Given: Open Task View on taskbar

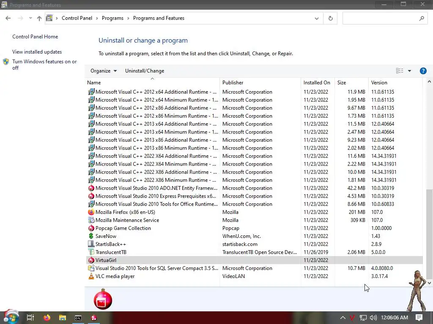Looking at the screenshot, I should click(30, 318).
